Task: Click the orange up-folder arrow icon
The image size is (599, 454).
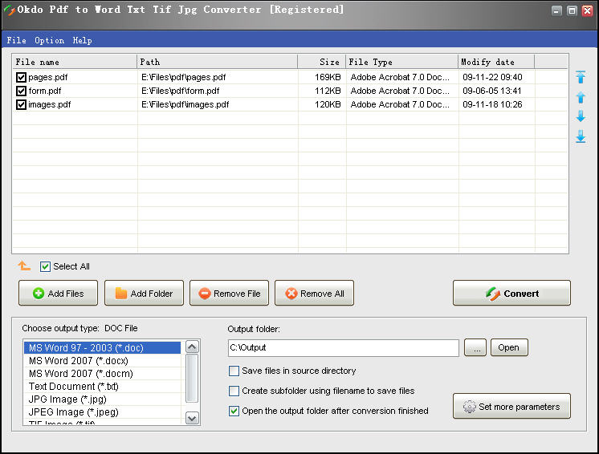Action: click(24, 266)
